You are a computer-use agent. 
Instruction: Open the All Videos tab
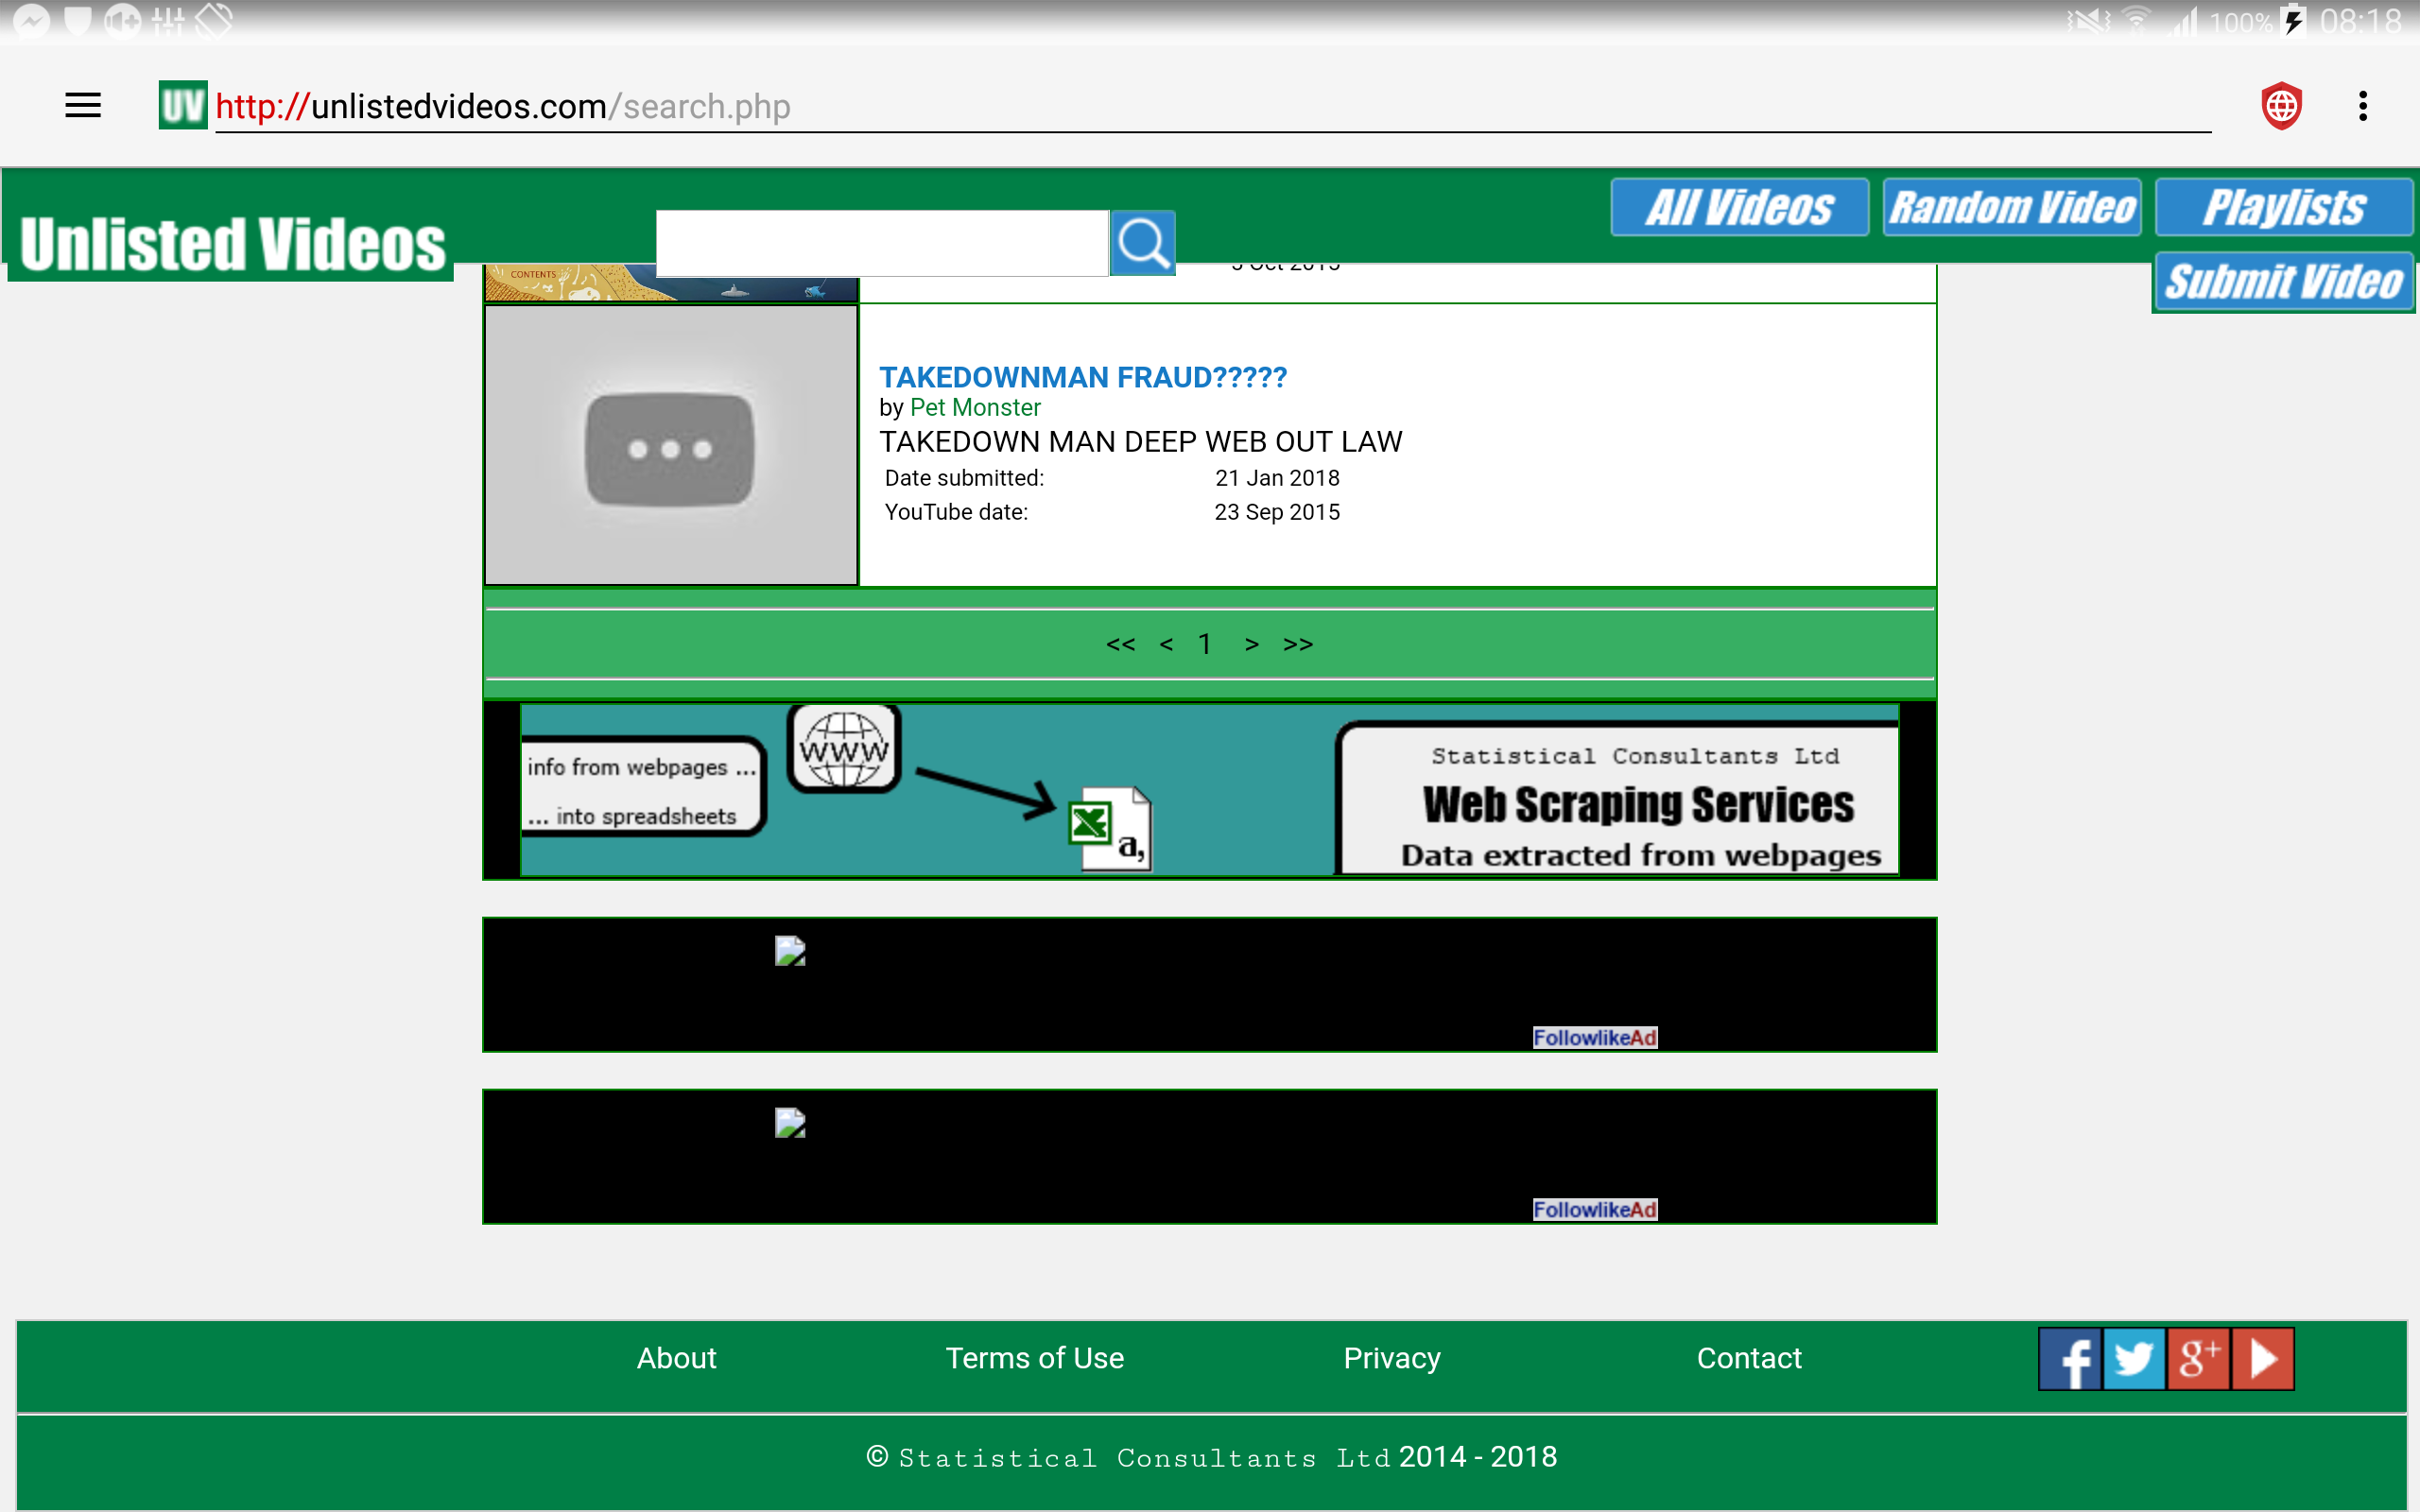click(x=1740, y=207)
